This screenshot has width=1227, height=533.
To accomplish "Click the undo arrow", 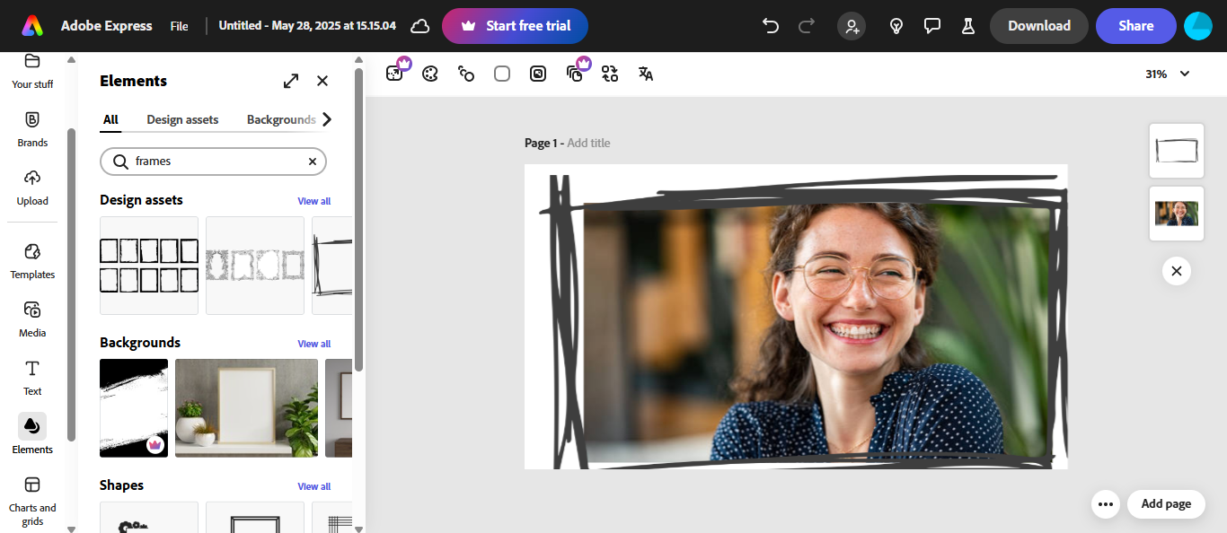I will pyautogui.click(x=770, y=26).
